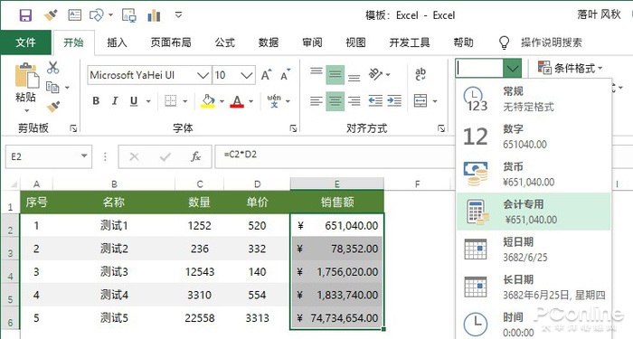Click the Decrease Font Size icon
The width and height of the screenshot is (633, 339).
click(286, 75)
